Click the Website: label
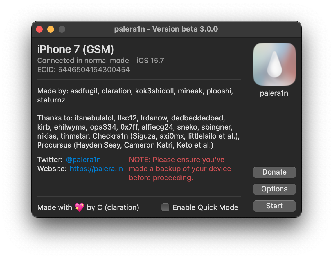This screenshot has width=333, height=259. [x=52, y=169]
